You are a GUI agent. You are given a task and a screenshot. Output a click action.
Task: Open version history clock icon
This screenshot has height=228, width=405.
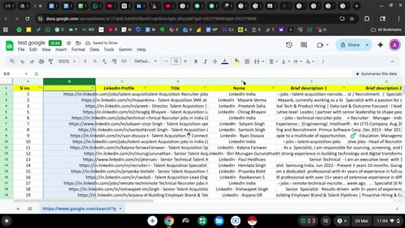pos(289,45)
